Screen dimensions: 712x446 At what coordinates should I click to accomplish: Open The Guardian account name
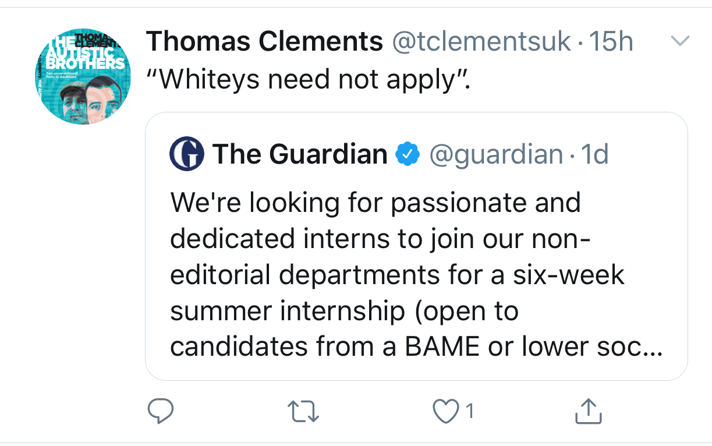tap(300, 154)
